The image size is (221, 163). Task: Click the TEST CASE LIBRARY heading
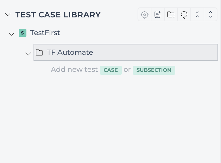[58, 14]
